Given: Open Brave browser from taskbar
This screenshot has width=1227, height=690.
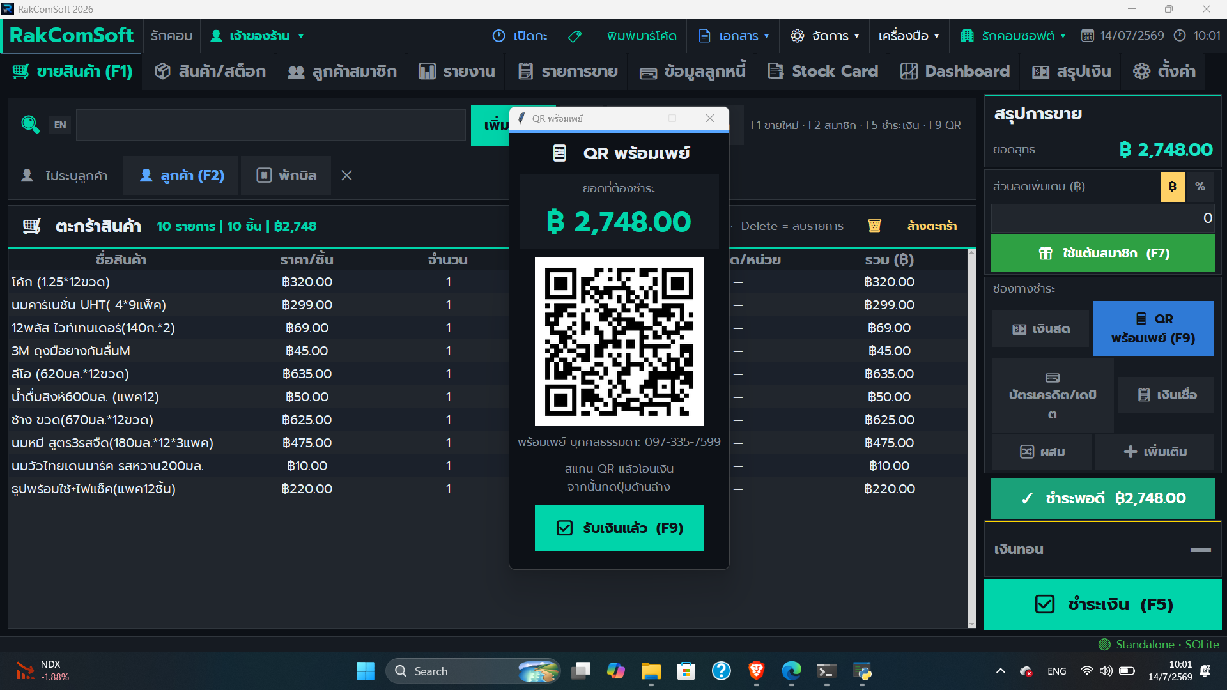Looking at the screenshot, I should (756, 671).
